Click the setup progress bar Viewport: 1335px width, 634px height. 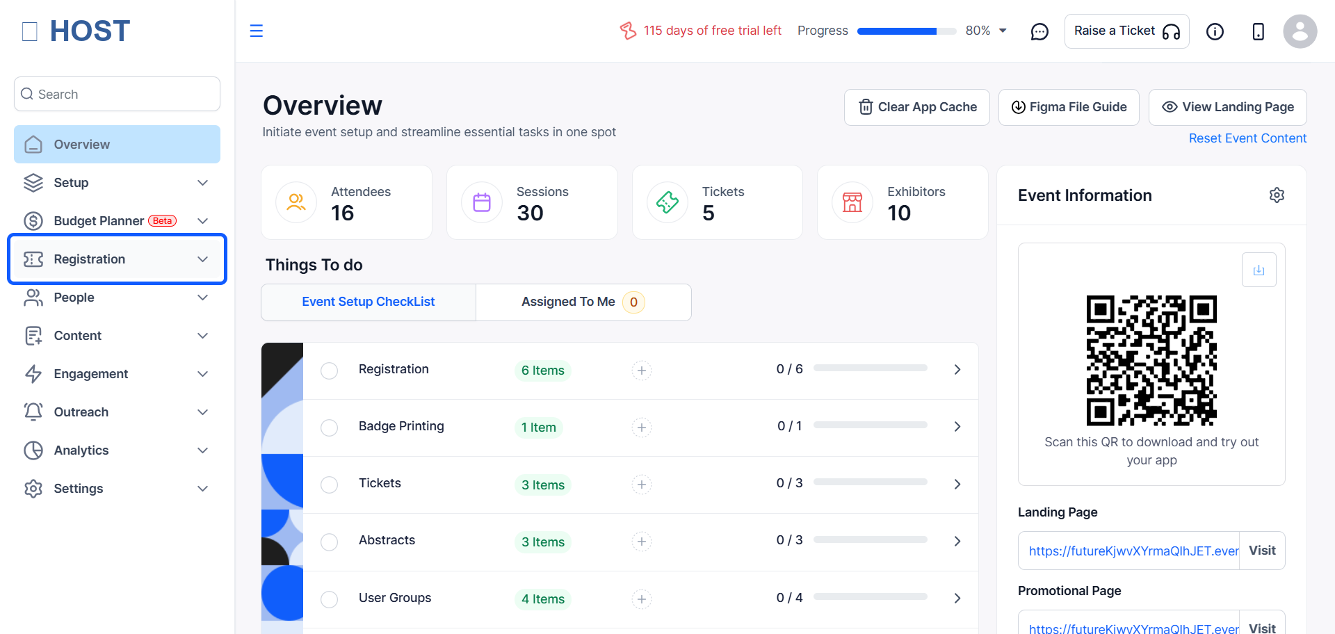coord(906,31)
